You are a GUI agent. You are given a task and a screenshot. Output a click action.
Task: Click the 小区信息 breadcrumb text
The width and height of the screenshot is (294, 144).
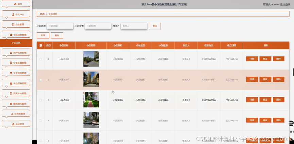coord(53,14)
